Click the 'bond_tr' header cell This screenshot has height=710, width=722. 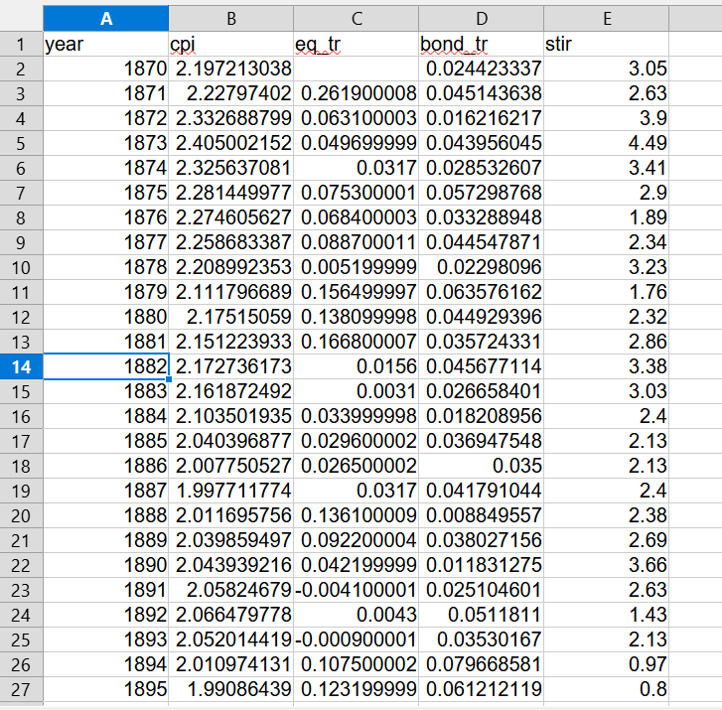[x=482, y=45]
